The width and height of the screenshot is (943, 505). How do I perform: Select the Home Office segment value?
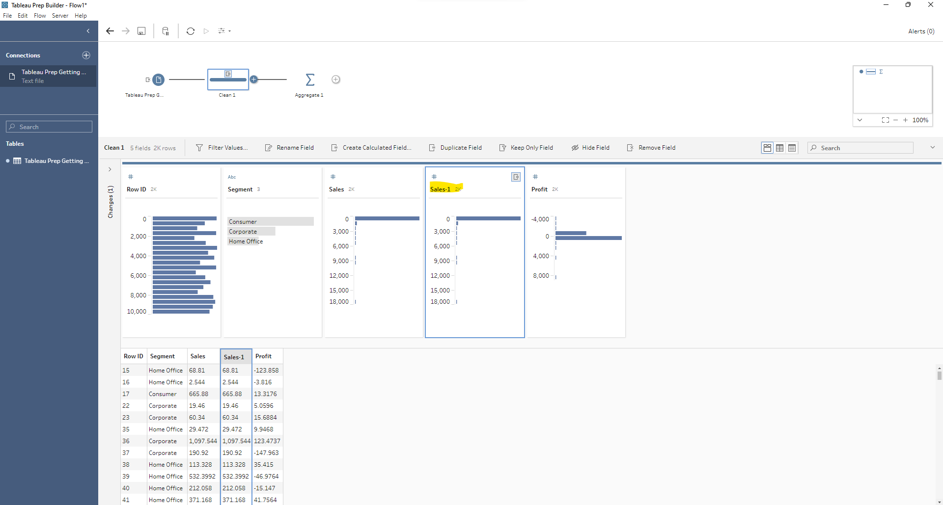pyautogui.click(x=246, y=241)
